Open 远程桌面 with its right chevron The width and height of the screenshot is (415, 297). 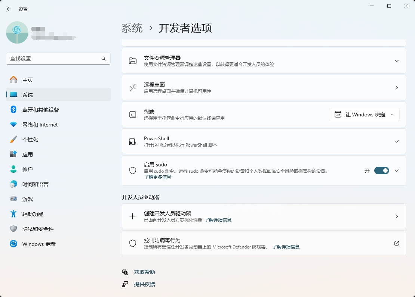click(396, 88)
